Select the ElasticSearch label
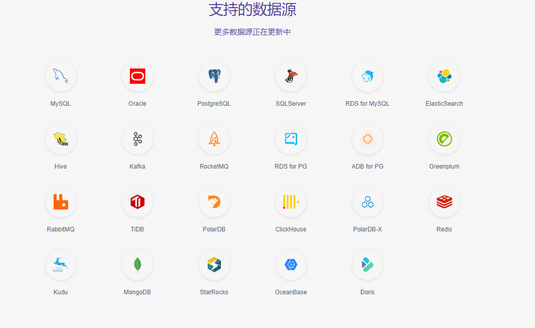The height and width of the screenshot is (328, 535). (444, 104)
